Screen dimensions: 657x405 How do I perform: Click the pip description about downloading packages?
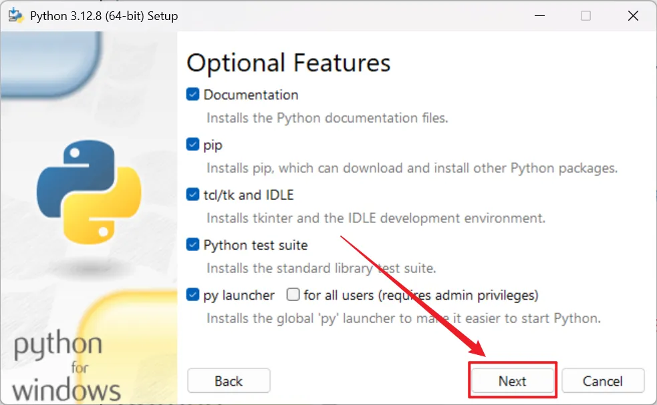[412, 168]
